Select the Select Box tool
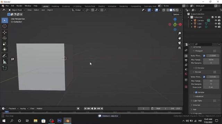This screenshot has width=222, height=124. (5, 21)
